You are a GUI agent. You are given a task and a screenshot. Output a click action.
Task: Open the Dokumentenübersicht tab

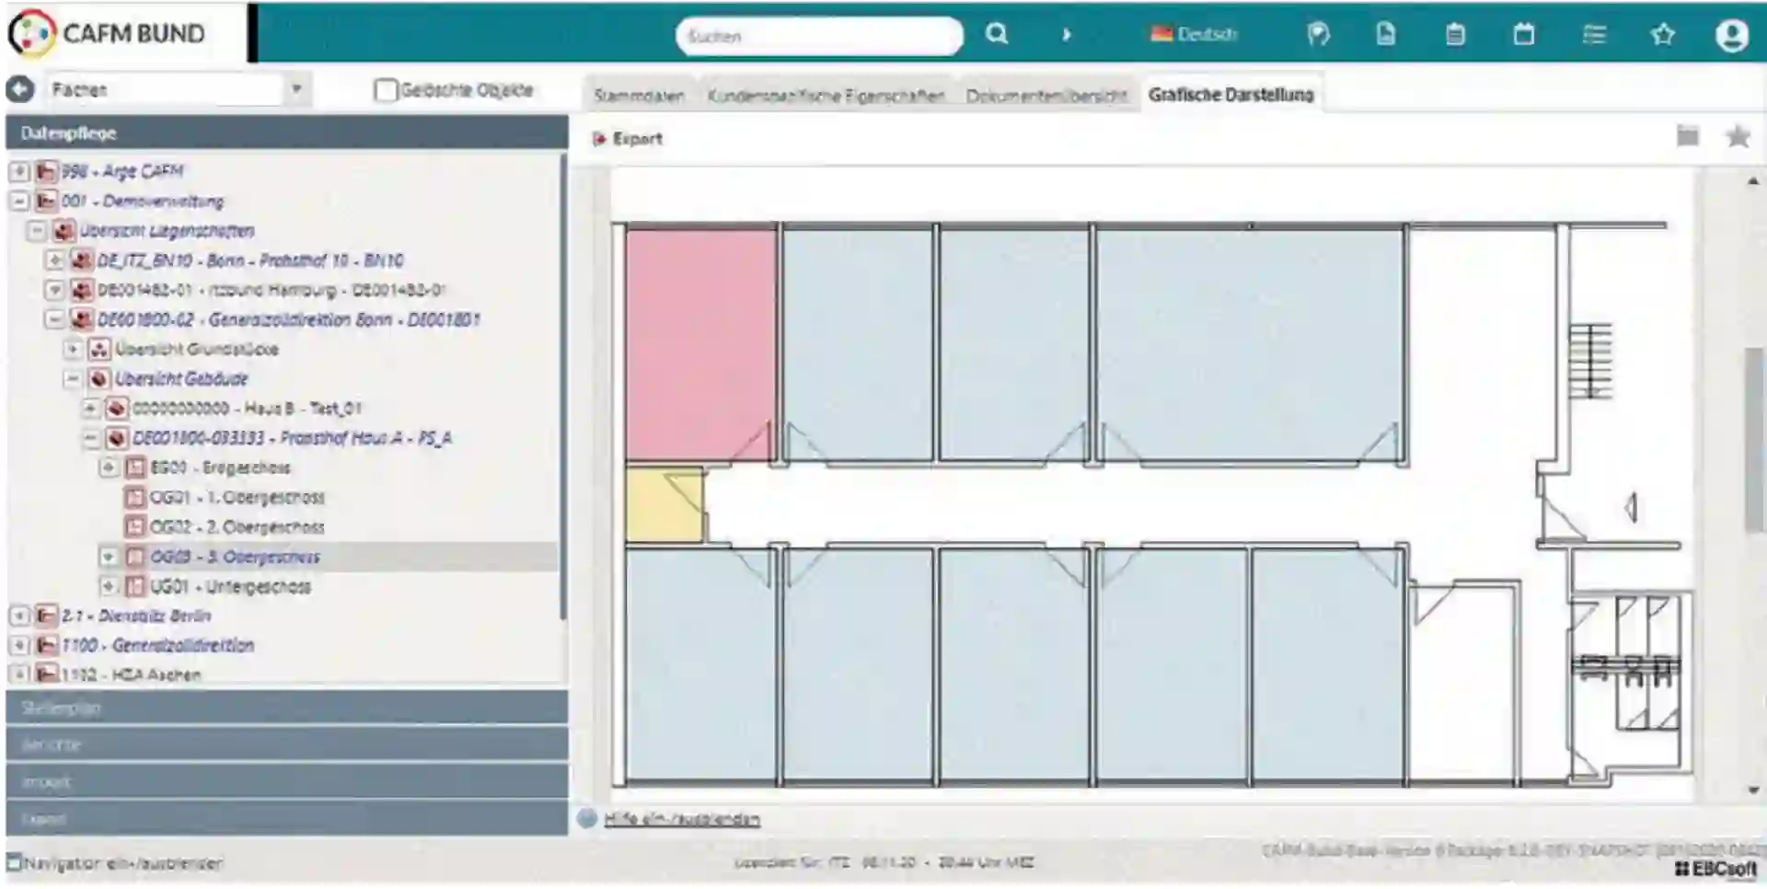coord(1045,96)
